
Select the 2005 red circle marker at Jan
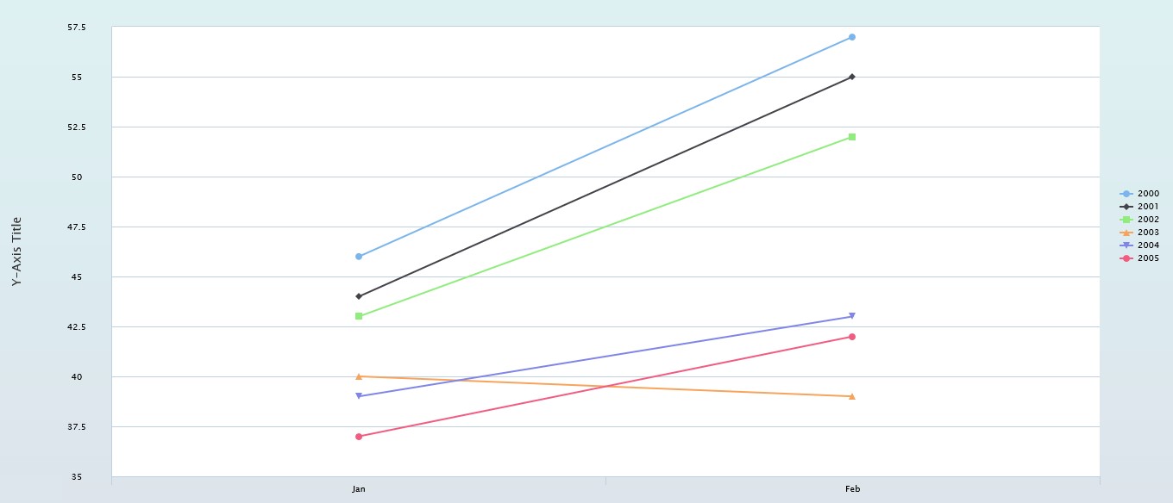(x=359, y=437)
